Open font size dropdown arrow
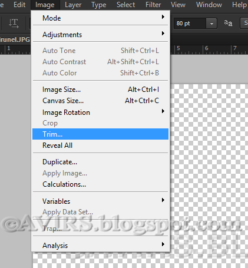 point(211,24)
